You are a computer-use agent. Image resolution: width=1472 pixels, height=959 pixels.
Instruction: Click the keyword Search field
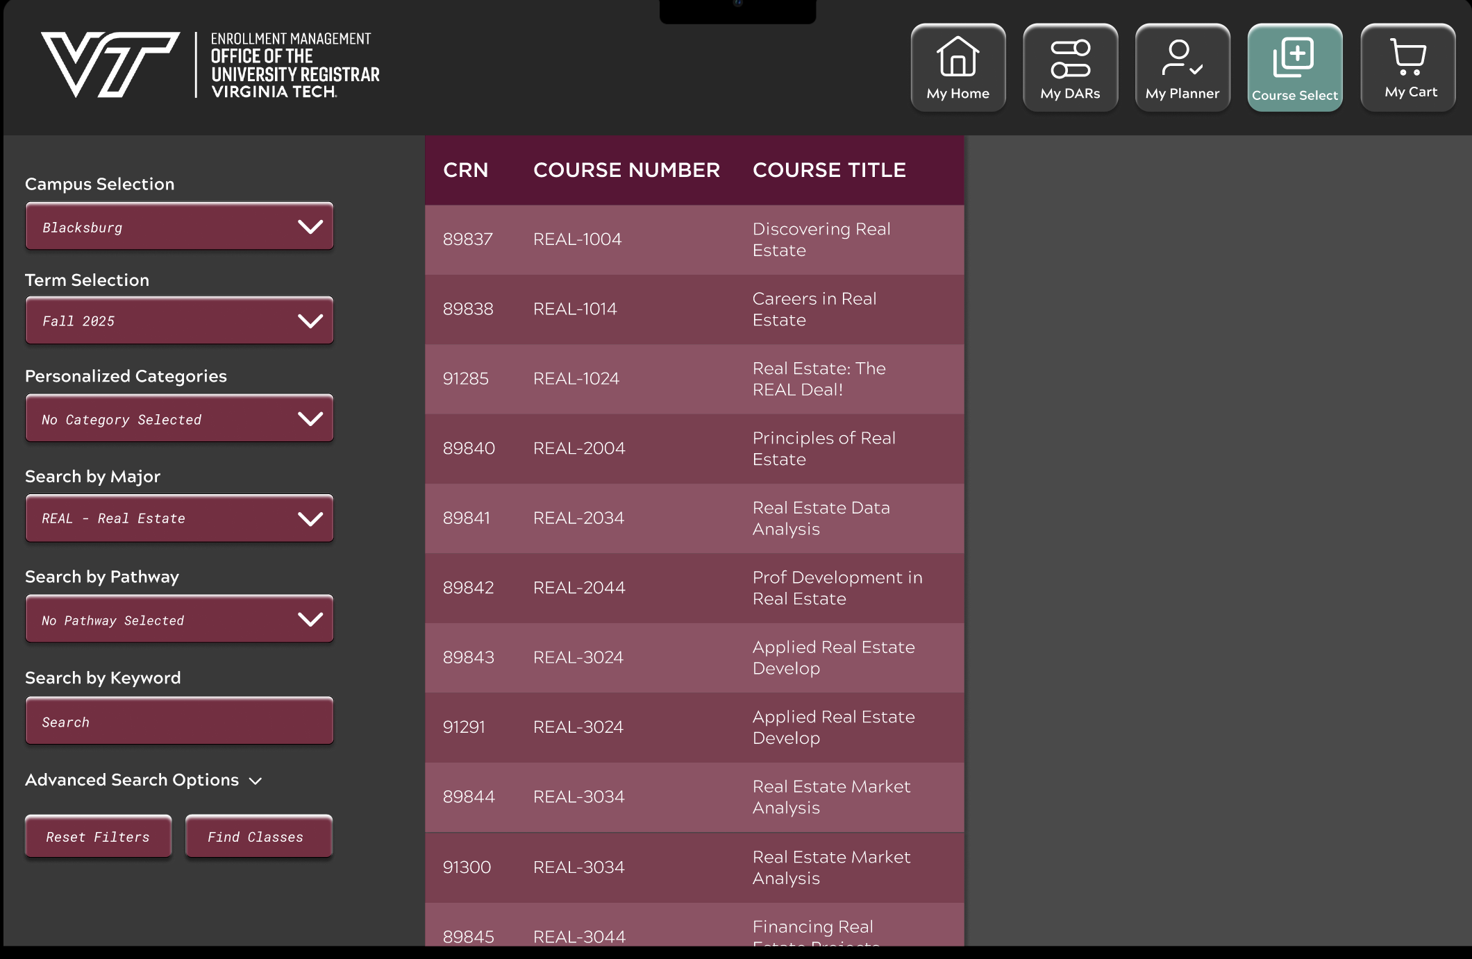(x=179, y=722)
